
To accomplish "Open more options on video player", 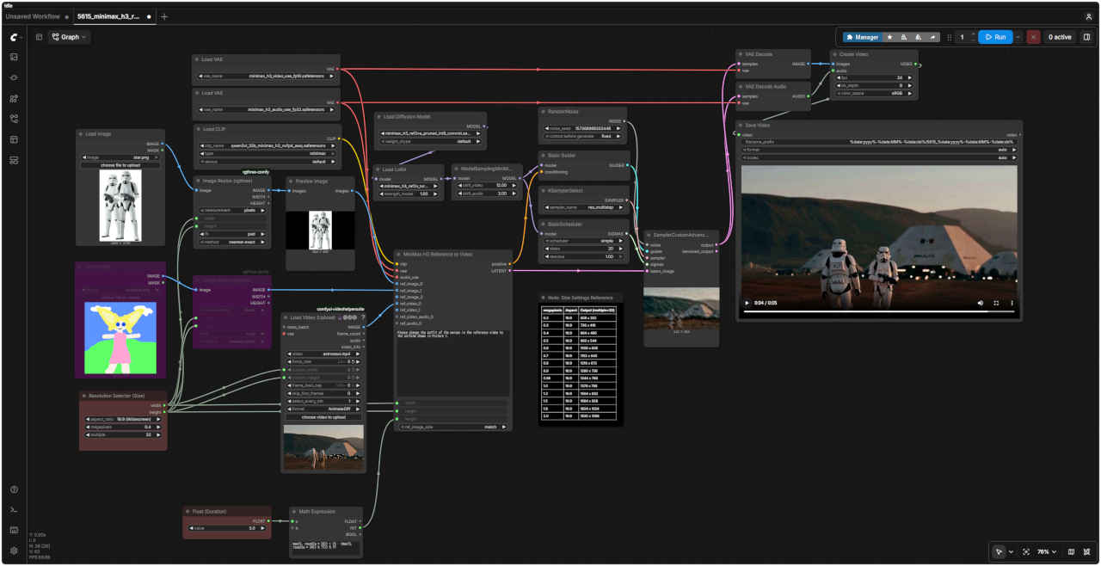I will (1012, 303).
